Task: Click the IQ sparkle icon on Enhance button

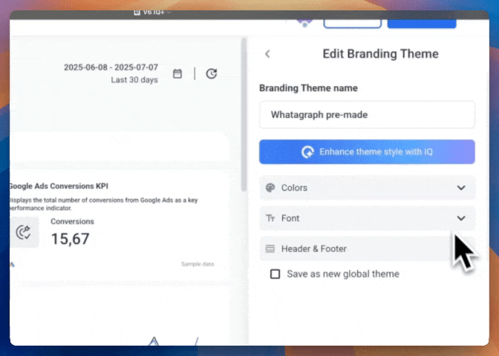Action: click(x=307, y=152)
